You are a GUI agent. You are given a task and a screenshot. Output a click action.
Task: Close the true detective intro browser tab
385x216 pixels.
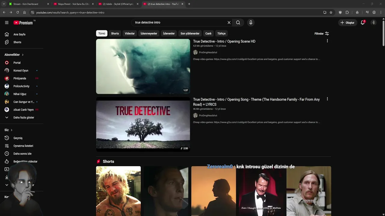182,4
